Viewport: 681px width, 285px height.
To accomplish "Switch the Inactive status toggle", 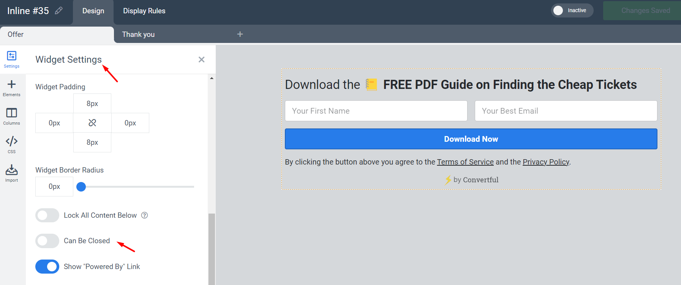I will [x=572, y=10].
